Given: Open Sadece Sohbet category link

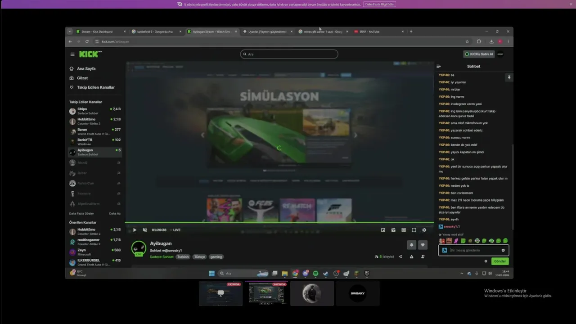Looking at the screenshot, I should click(x=162, y=257).
